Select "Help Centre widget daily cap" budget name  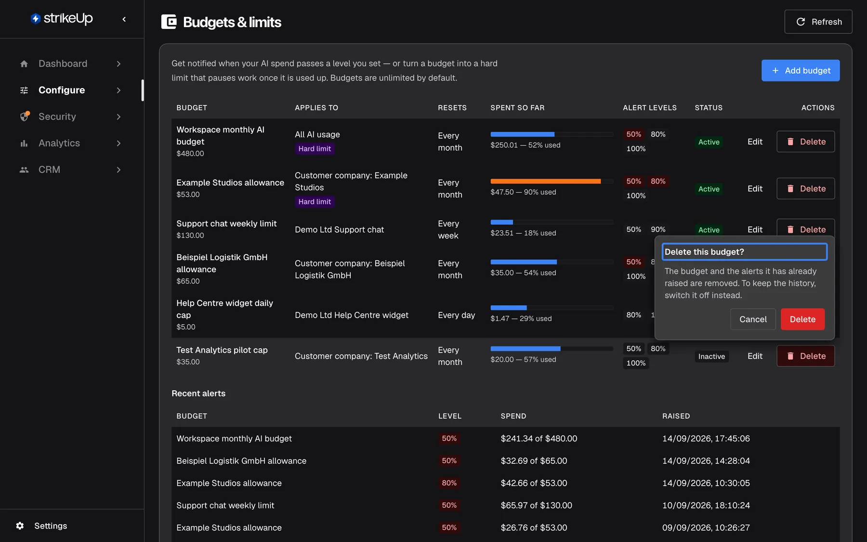[x=224, y=309]
